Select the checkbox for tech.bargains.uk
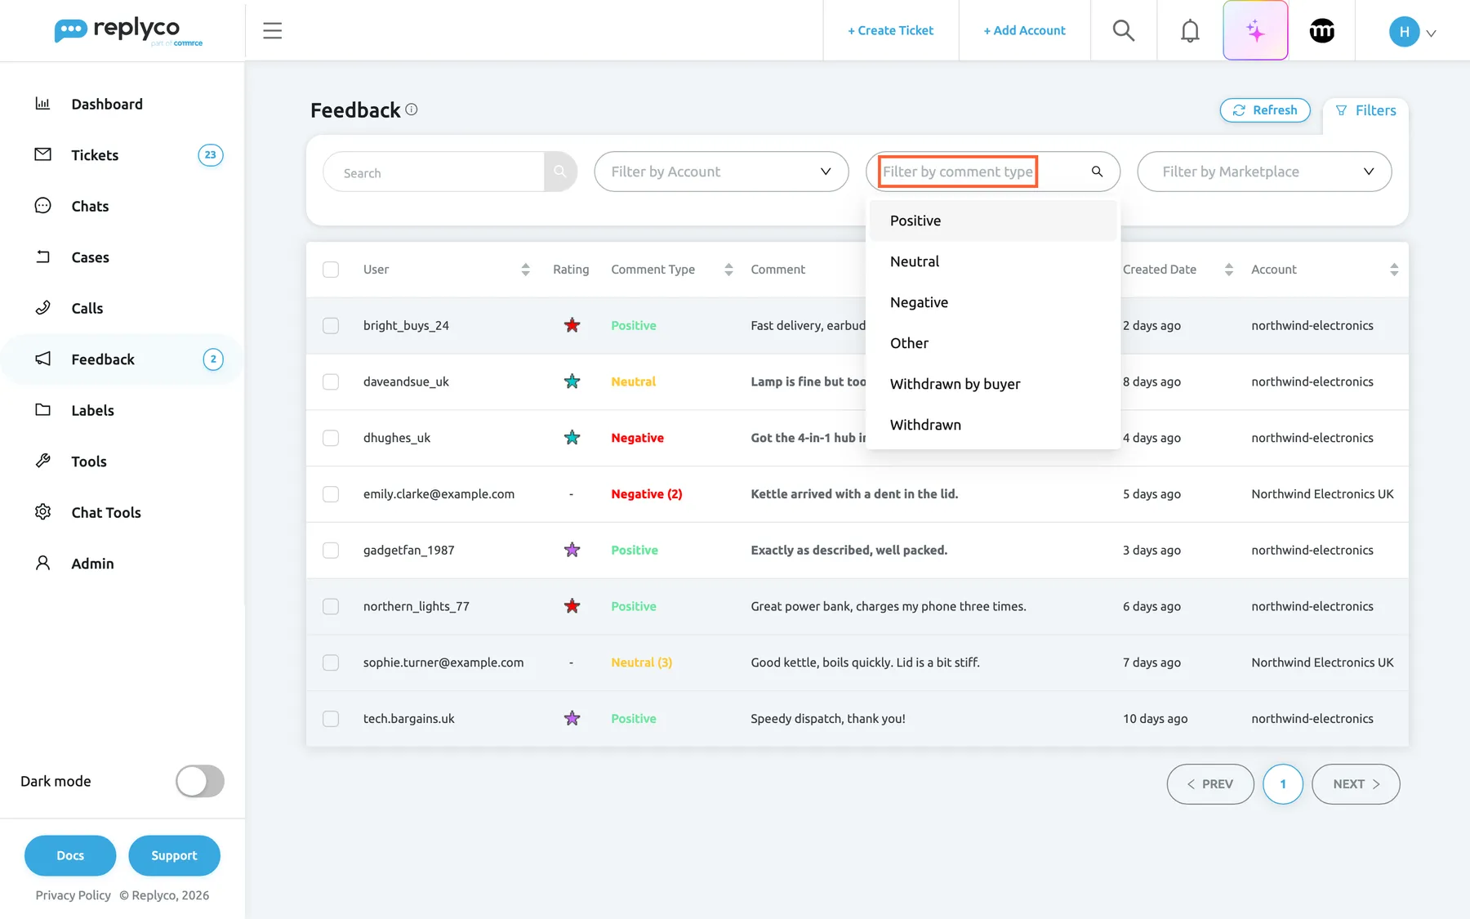 [x=331, y=719]
